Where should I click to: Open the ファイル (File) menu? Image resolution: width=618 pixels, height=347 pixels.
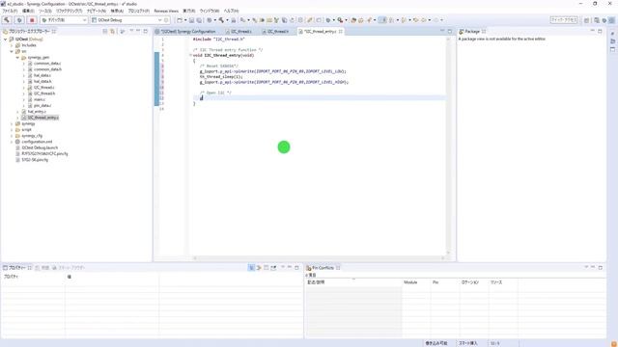10,11
